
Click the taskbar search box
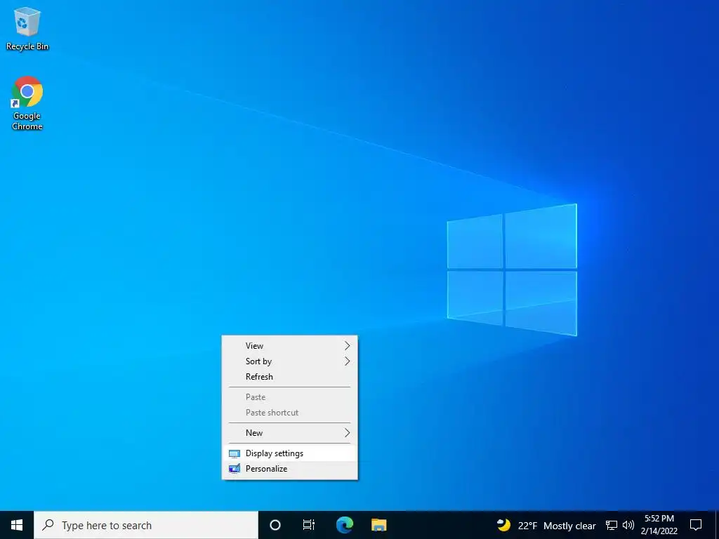(x=146, y=525)
